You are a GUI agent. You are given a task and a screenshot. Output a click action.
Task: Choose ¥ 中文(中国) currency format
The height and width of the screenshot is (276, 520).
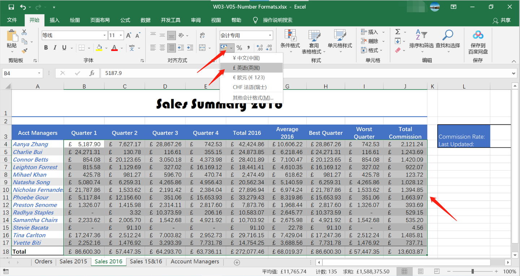tap(251, 58)
